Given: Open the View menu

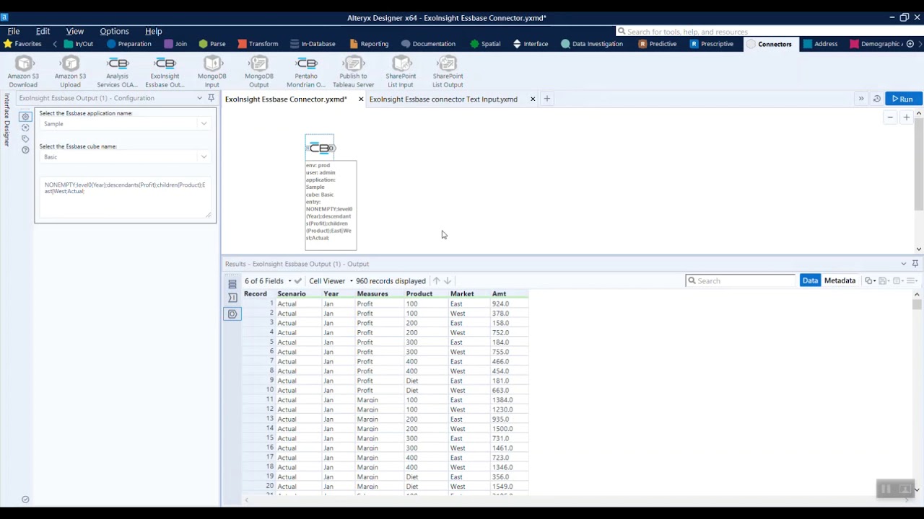Looking at the screenshot, I should pyautogui.click(x=75, y=31).
